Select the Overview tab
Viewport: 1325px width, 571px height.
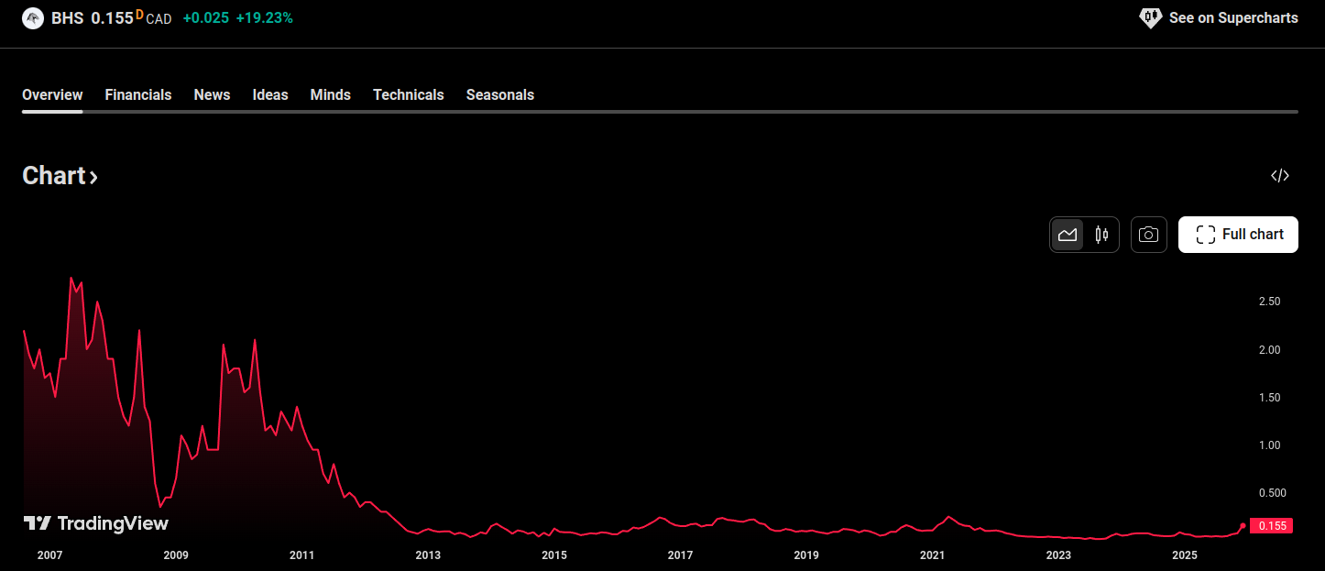52,94
